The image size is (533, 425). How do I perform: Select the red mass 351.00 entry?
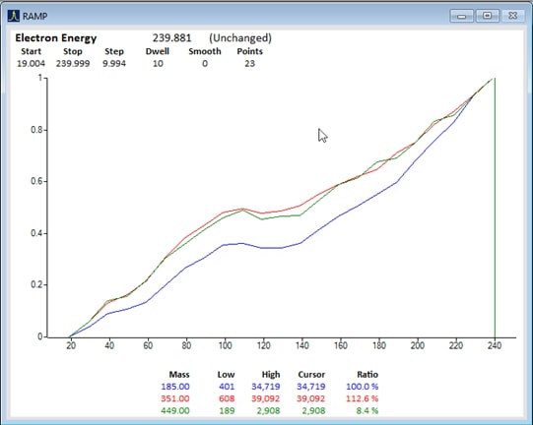coord(175,398)
